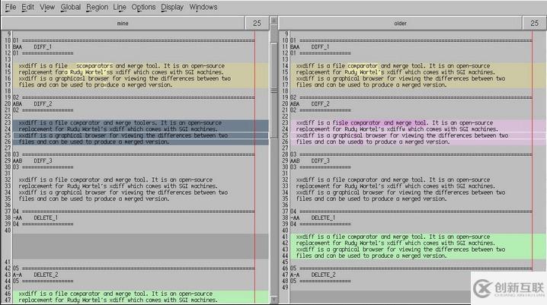547x305 pixels.
Task: Open the Region menu
Action: tap(97, 7)
